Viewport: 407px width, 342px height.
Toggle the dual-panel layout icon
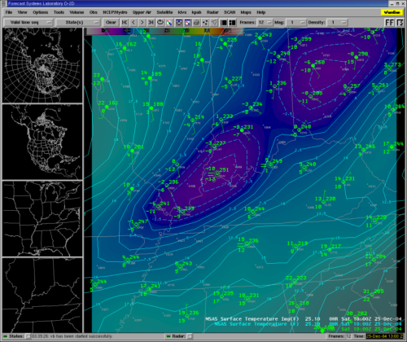pos(232,22)
